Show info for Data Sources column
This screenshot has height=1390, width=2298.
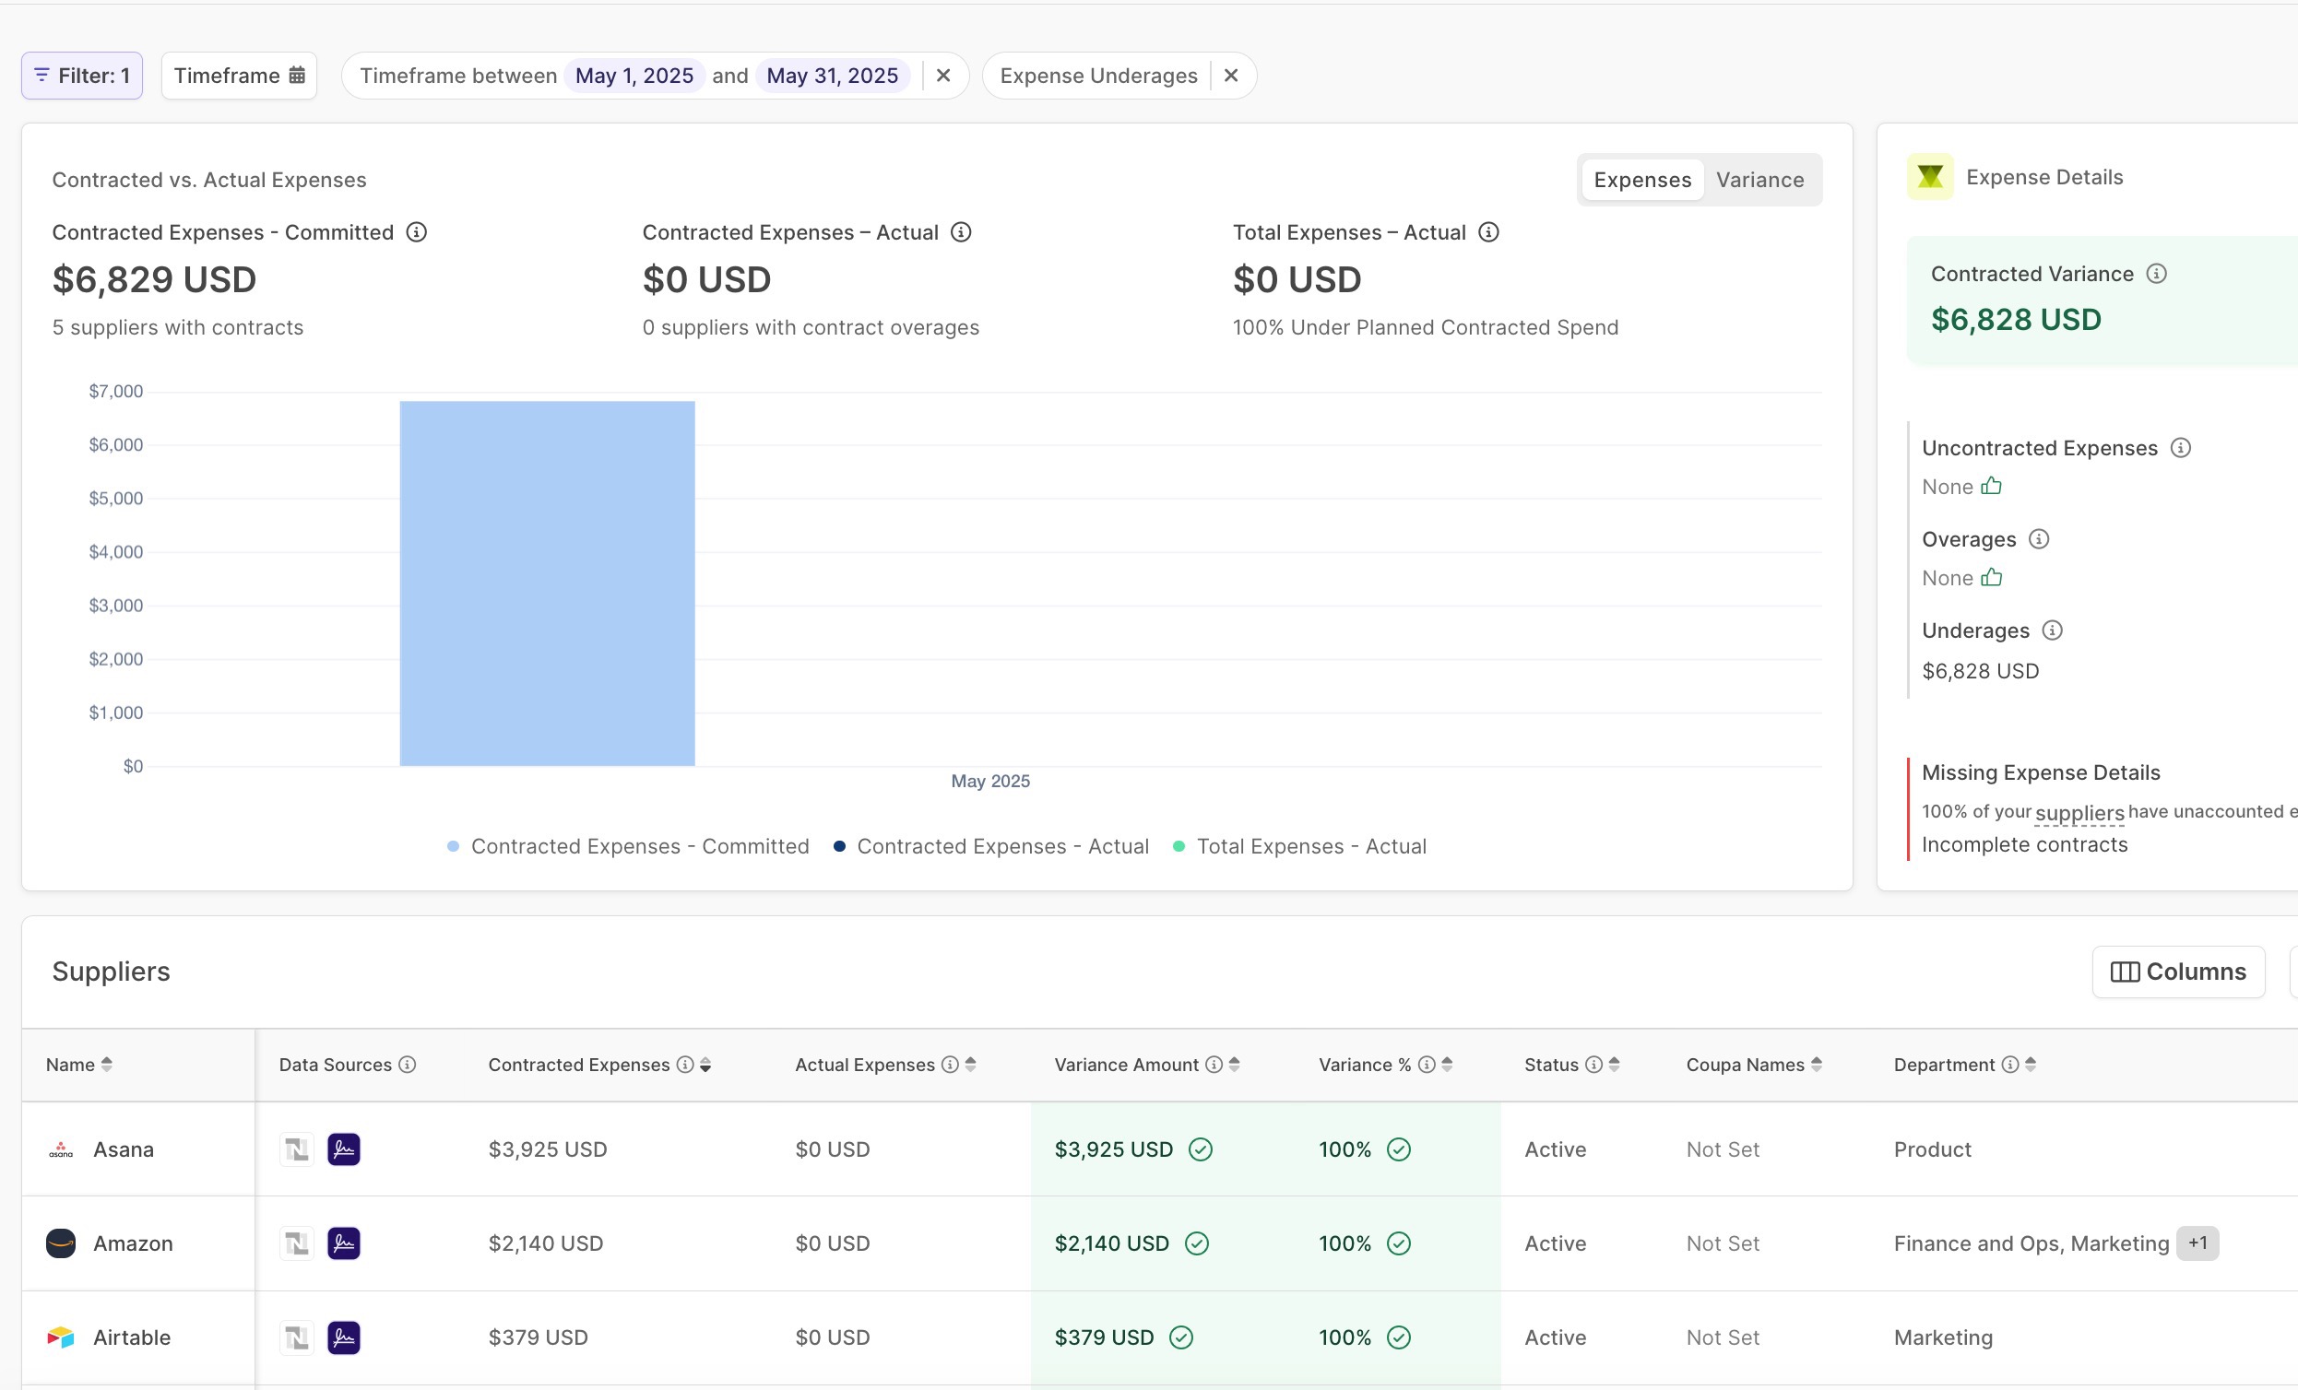coord(407,1065)
